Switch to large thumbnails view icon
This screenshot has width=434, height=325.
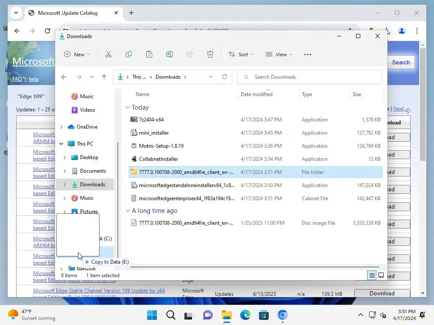[x=381, y=275]
